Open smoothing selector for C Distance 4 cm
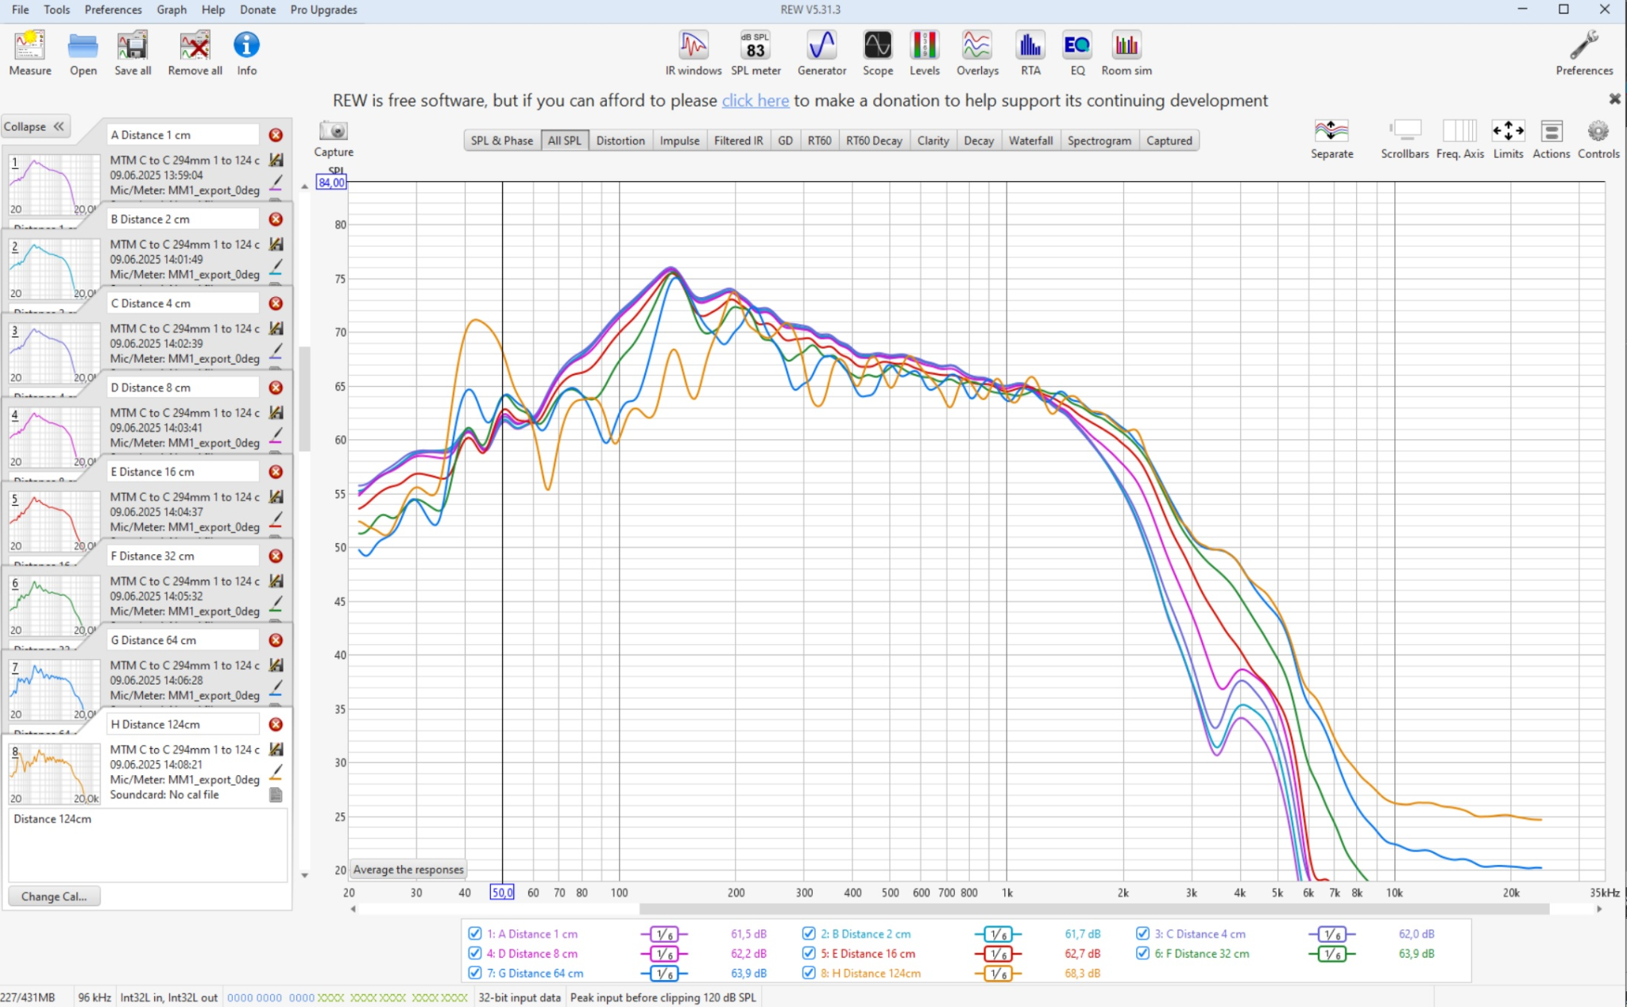The width and height of the screenshot is (1627, 1007). point(1331,934)
